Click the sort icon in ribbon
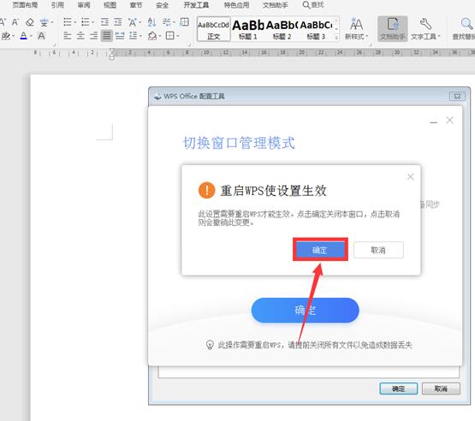 pos(151,22)
